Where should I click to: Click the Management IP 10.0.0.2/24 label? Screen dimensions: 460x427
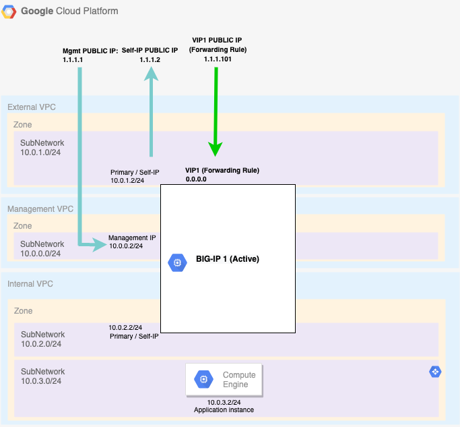click(x=132, y=242)
